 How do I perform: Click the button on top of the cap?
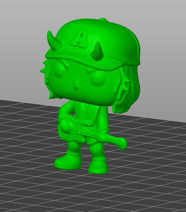[x=103, y=20]
